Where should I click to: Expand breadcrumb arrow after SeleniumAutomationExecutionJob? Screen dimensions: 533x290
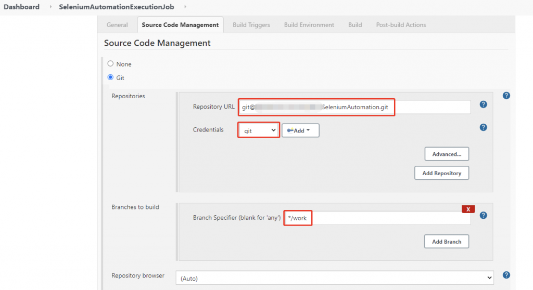click(185, 7)
